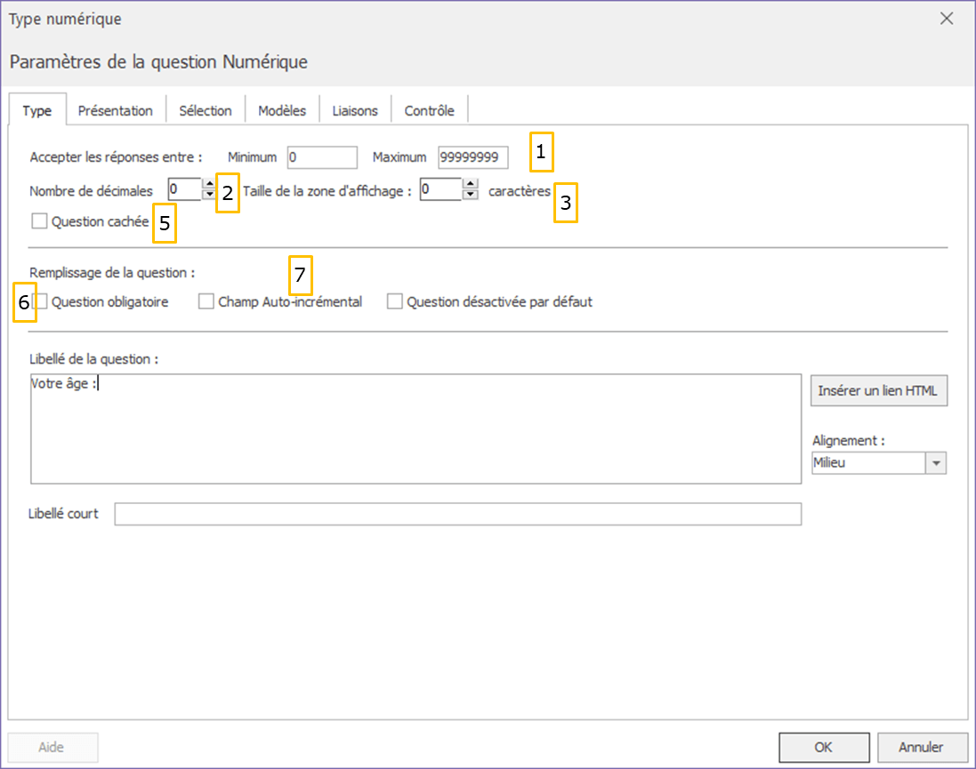Click the Annuler button
This screenshot has width=976, height=769.
pos(923,748)
